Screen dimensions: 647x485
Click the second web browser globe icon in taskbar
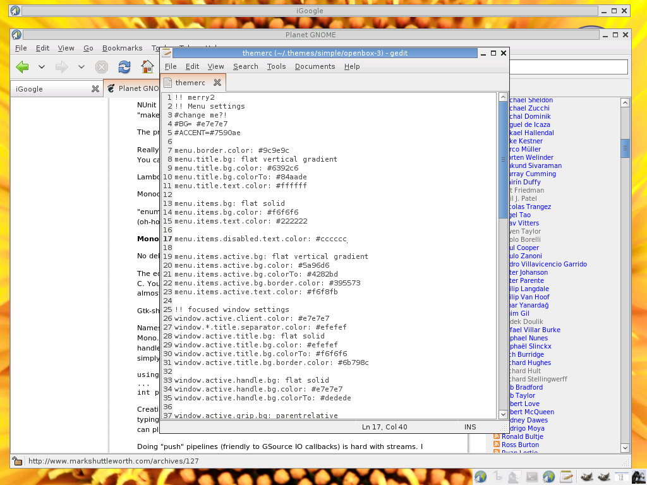(x=548, y=477)
